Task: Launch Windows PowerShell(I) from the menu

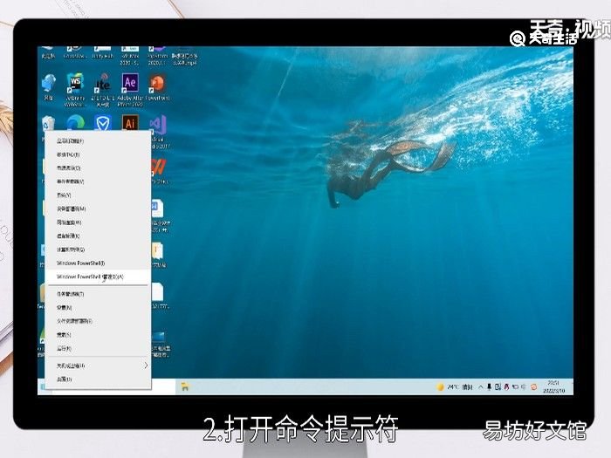Action: click(98, 263)
